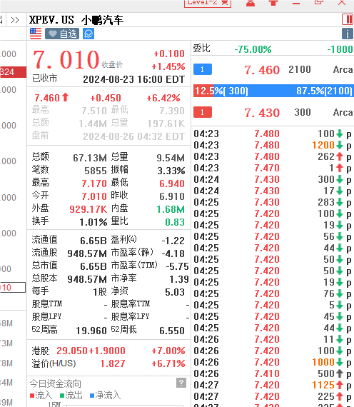Screen dimensions: 354x407
Task: Click the 量比 value 0.83
Action: pos(175,222)
